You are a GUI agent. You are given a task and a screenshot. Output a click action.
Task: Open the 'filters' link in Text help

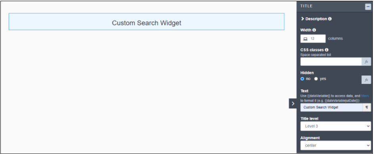click(365, 96)
